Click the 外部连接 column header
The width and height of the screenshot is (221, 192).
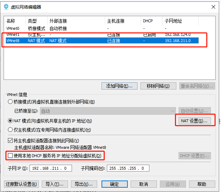[76, 21]
